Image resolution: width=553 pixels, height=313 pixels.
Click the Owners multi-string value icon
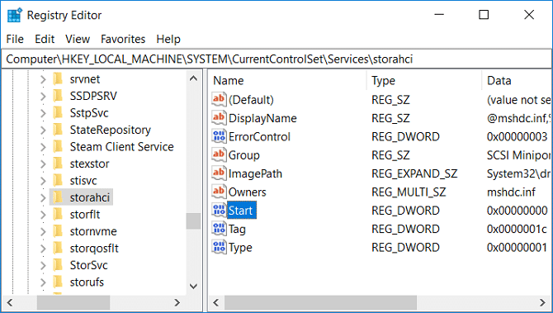219,192
